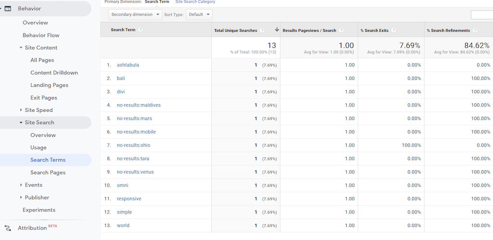
Task: Click help icon beside Results Pageviews / Search
Action: [x=341, y=30]
